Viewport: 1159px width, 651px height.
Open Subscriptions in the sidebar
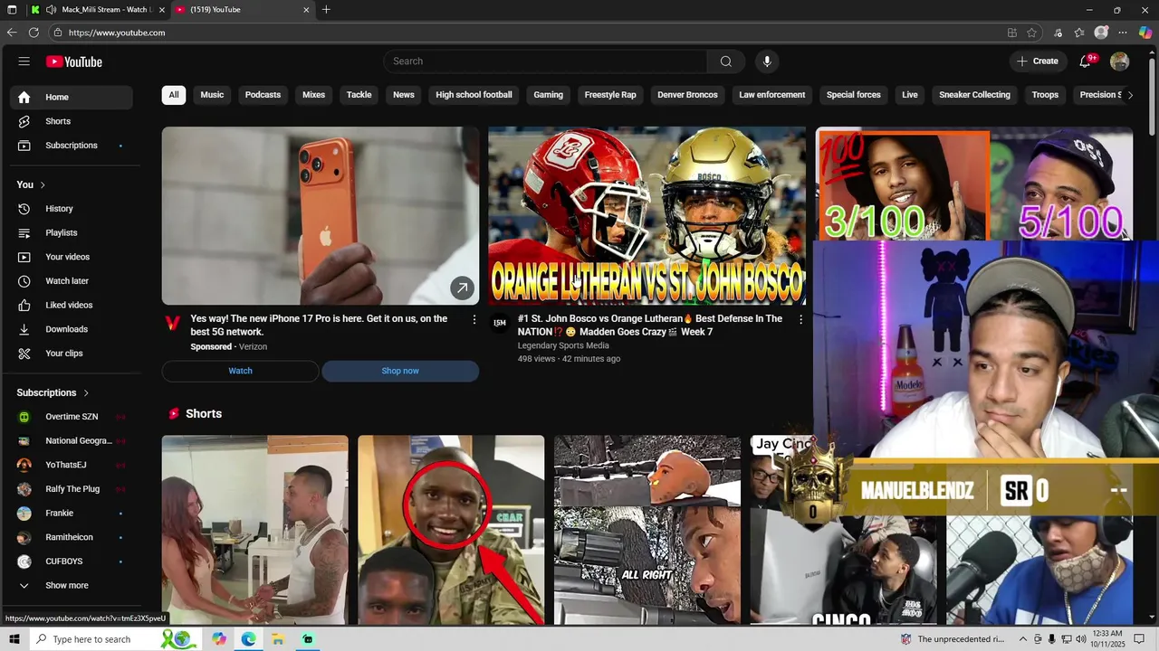(x=72, y=146)
